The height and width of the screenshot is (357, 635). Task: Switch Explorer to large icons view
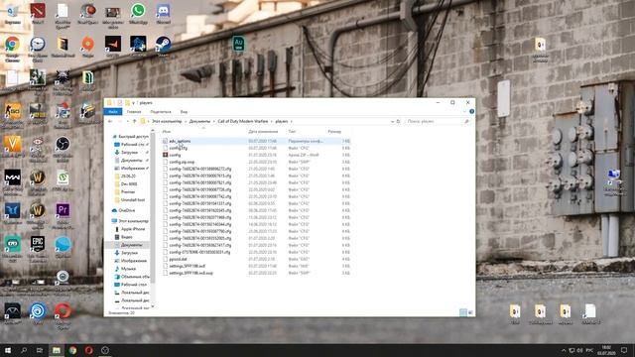click(470, 312)
